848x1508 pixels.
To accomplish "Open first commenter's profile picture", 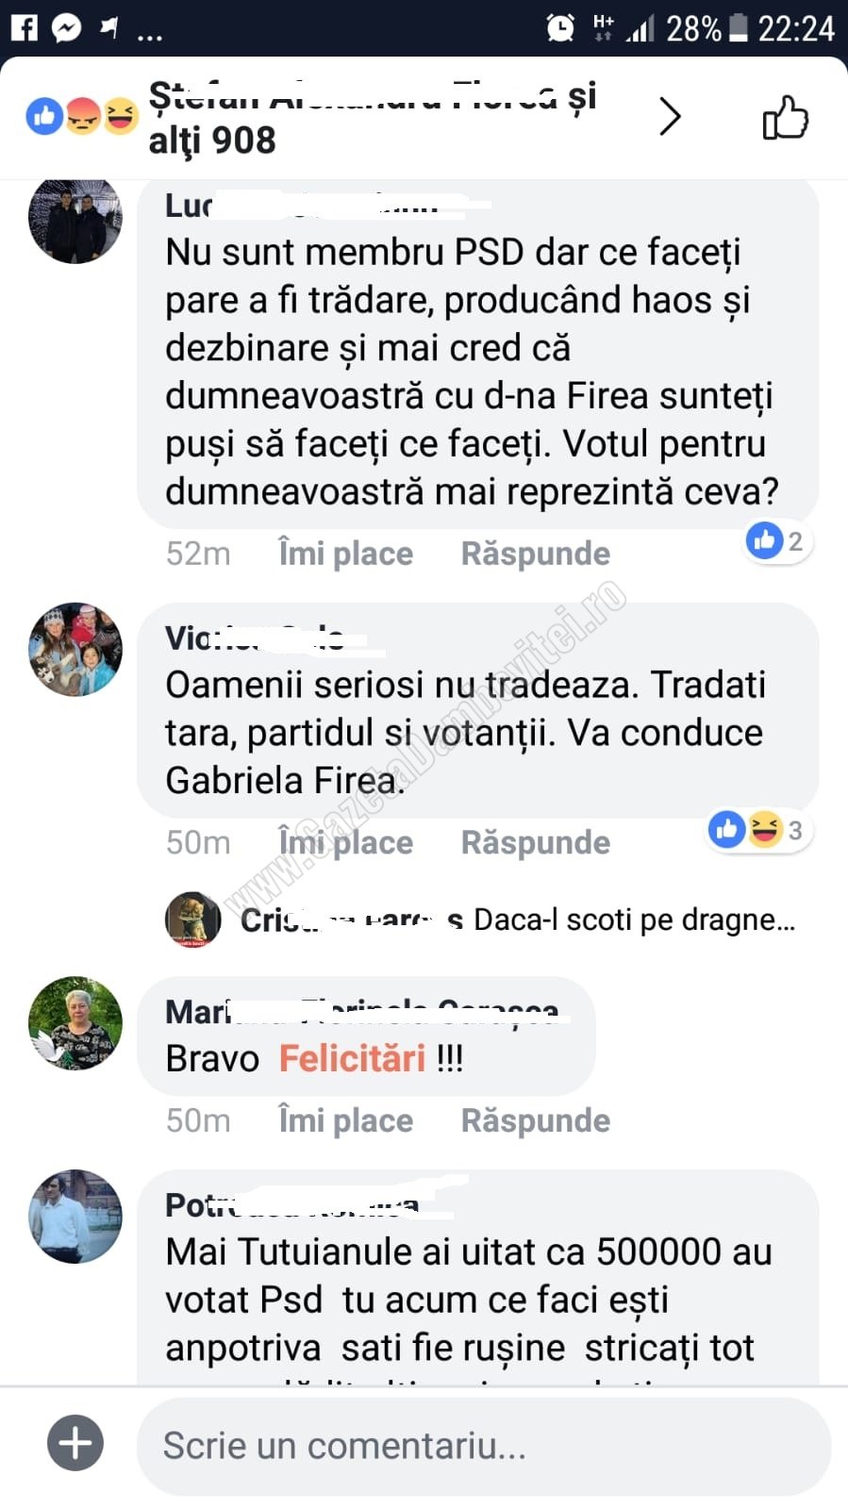I will click(75, 217).
